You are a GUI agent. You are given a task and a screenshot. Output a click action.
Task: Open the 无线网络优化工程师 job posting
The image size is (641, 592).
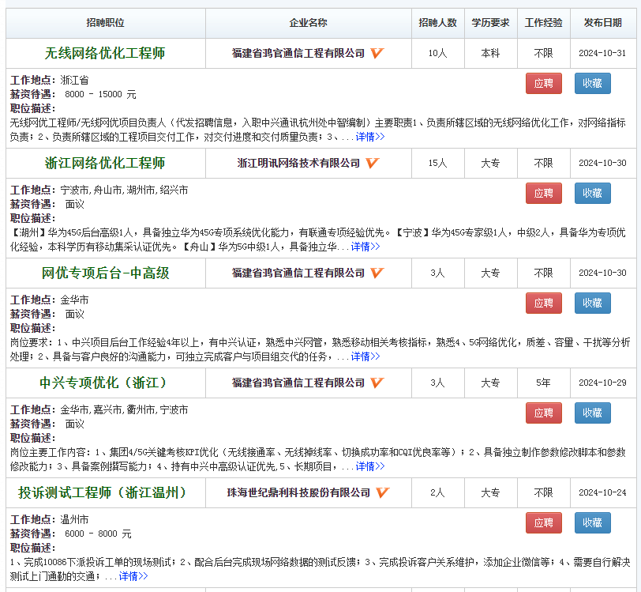[106, 53]
